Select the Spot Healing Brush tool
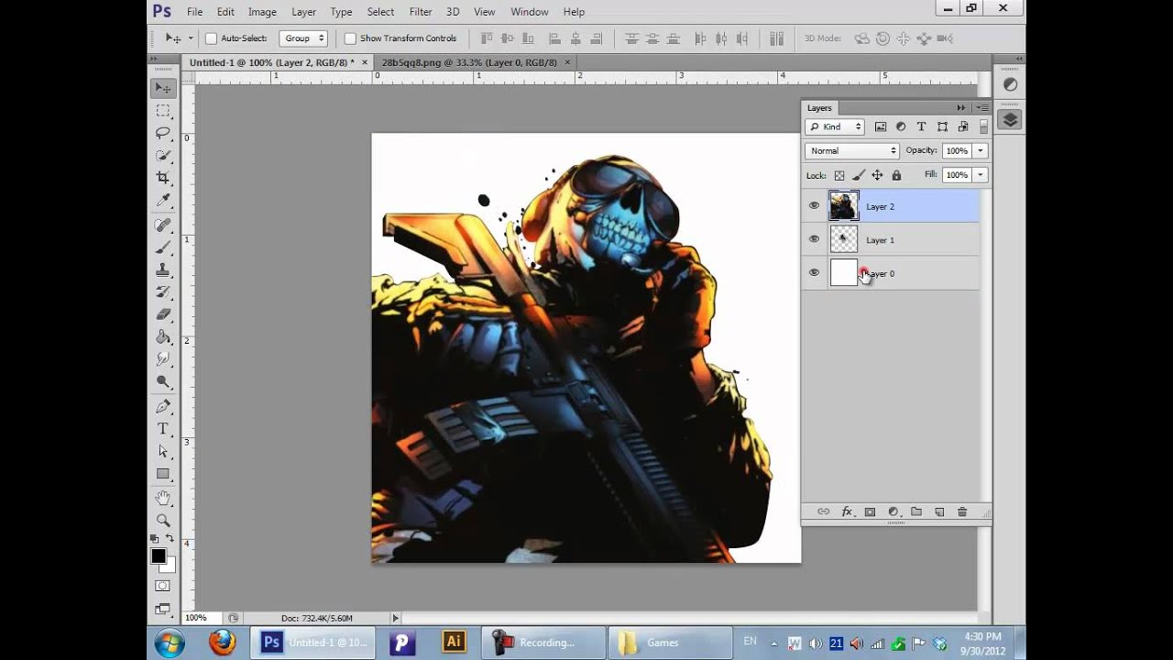The image size is (1173, 660). point(163,225)
